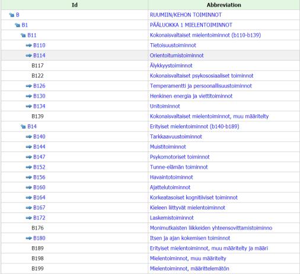This screenshot has width=300, height=274.
Task: Click the arrow icon next to B164
Action: point(29,198)
